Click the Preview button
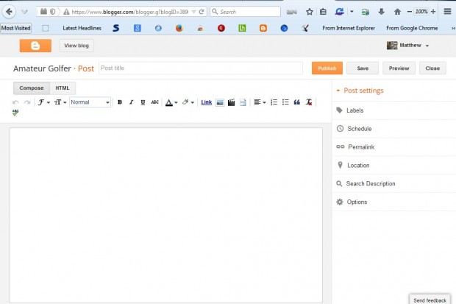 click(x=399, y=68)
